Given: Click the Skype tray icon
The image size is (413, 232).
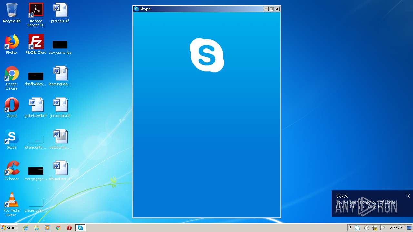Looking at the screenshot, I should tap(357, 228).
